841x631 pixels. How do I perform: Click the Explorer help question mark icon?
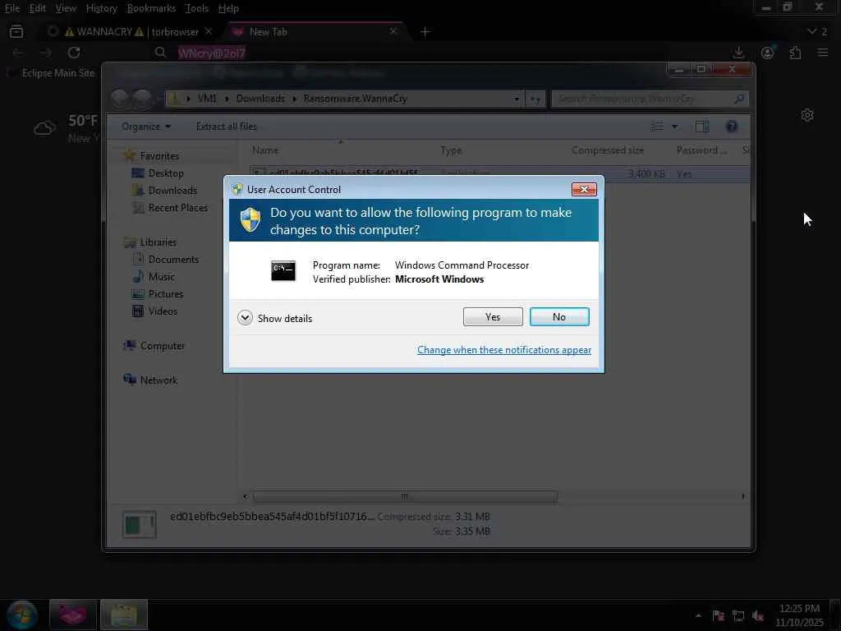pyautogui.click(x=732, y=127)
